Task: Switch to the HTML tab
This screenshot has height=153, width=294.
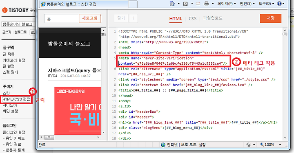Action: [176, 19]
